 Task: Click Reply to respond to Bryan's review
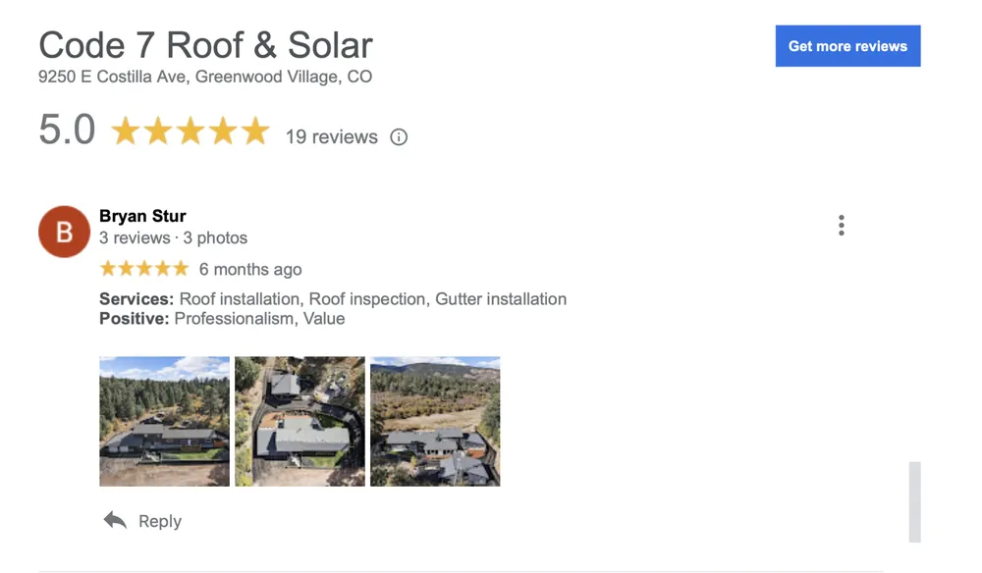tap(160, 521)
